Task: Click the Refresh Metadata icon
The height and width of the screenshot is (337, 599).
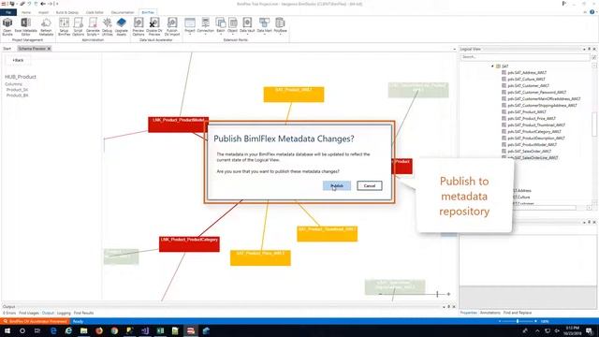Action: click(46, 27)
